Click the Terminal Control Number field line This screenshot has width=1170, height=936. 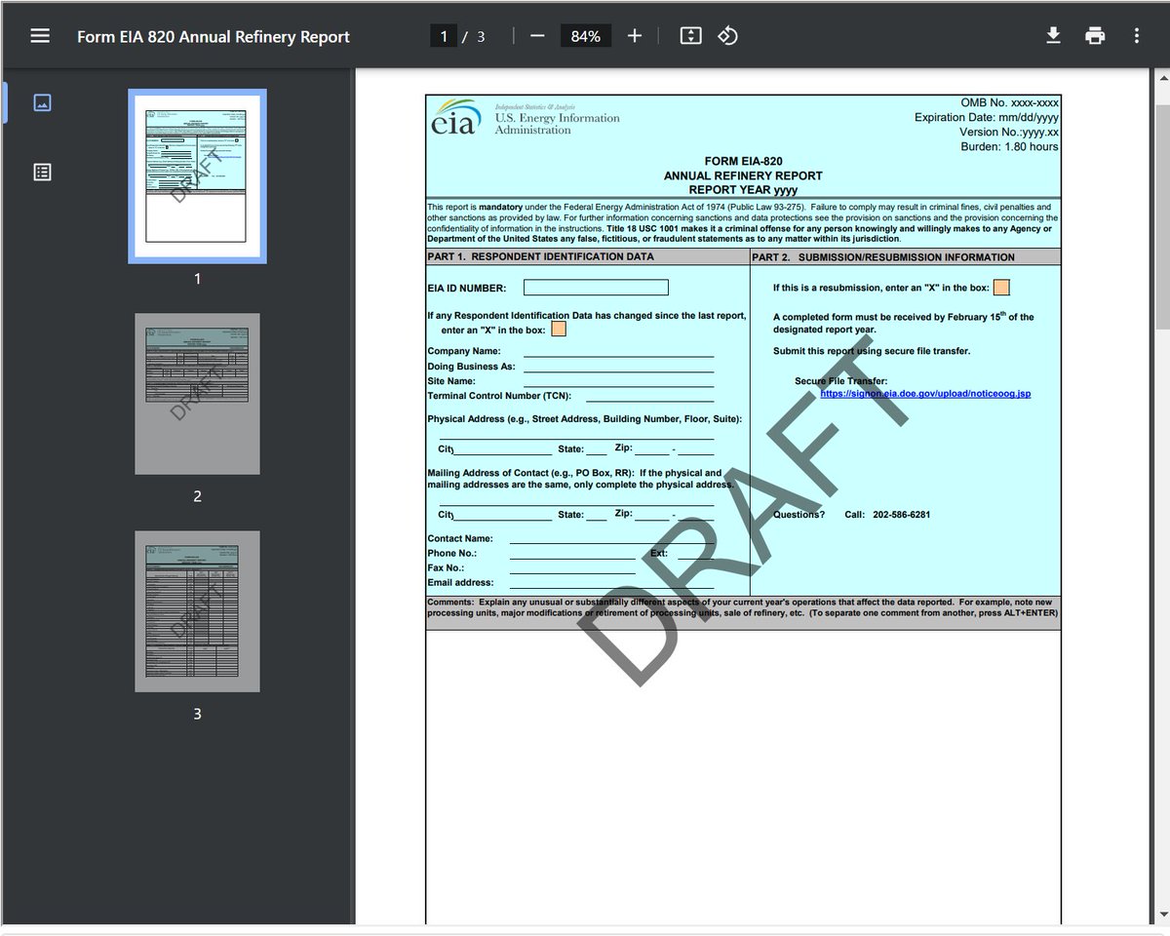pyautogui.click(x=649, y=396)
